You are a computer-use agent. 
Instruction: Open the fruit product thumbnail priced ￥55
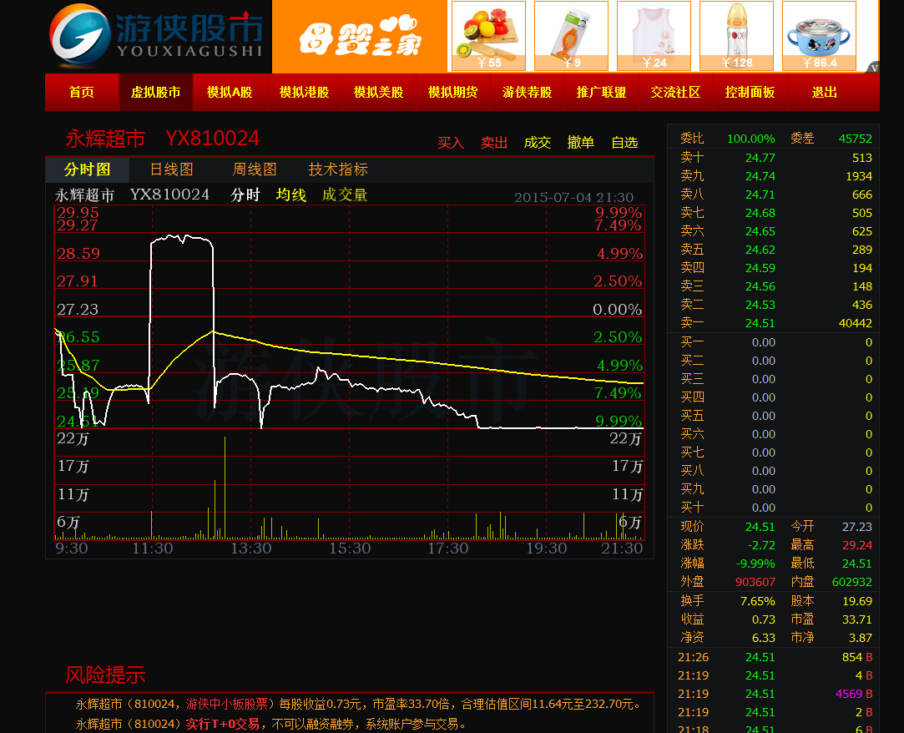tap(488, 36)
